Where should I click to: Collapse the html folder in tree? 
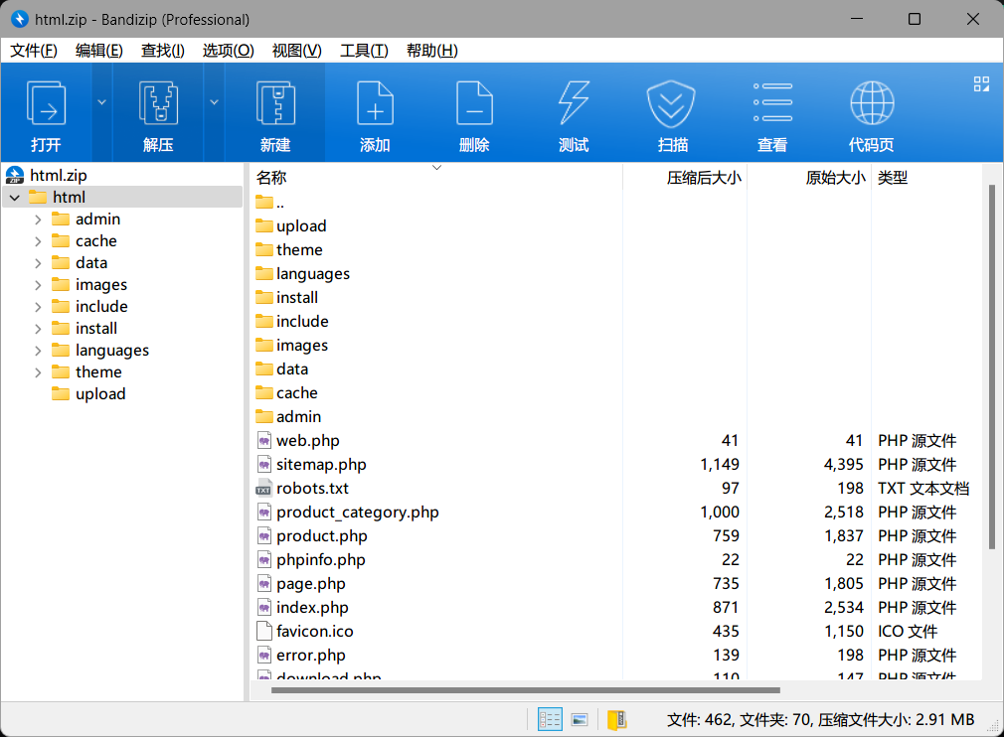15,198
